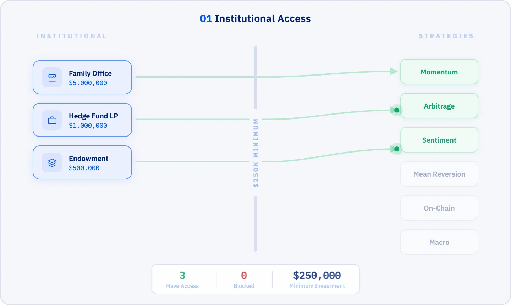Viewport: 511px width, 305px height.
Task: Click the 0 Blocked counter
Action: click(x=244, y=279)
